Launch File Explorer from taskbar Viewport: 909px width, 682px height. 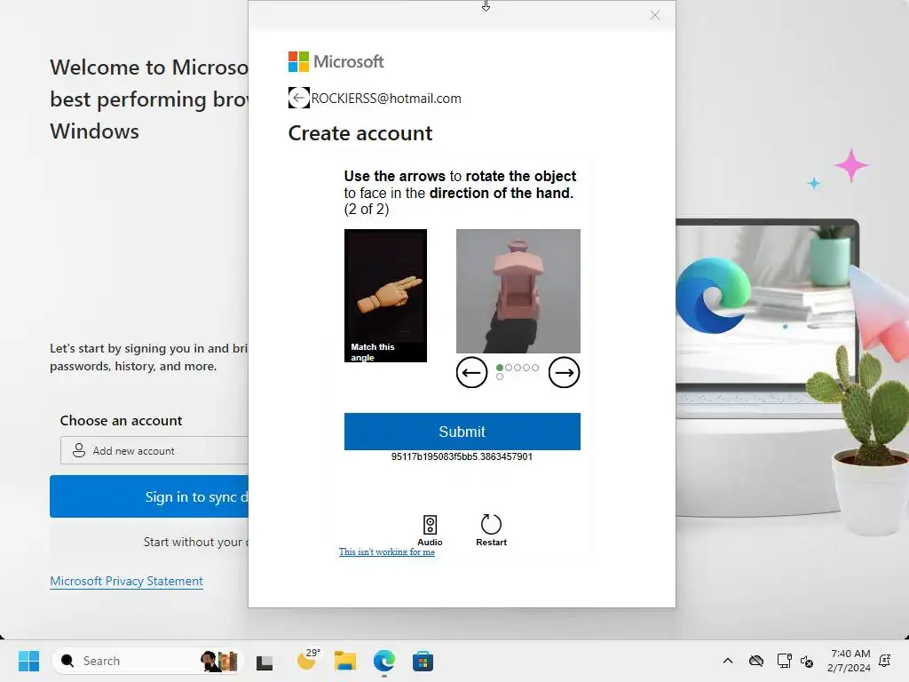point(345,661)
